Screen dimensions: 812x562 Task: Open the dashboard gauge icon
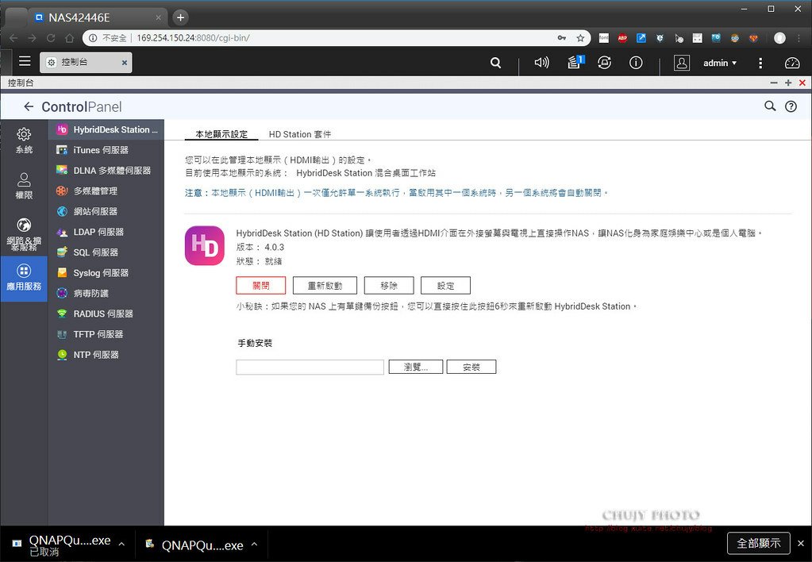(792, 63)
